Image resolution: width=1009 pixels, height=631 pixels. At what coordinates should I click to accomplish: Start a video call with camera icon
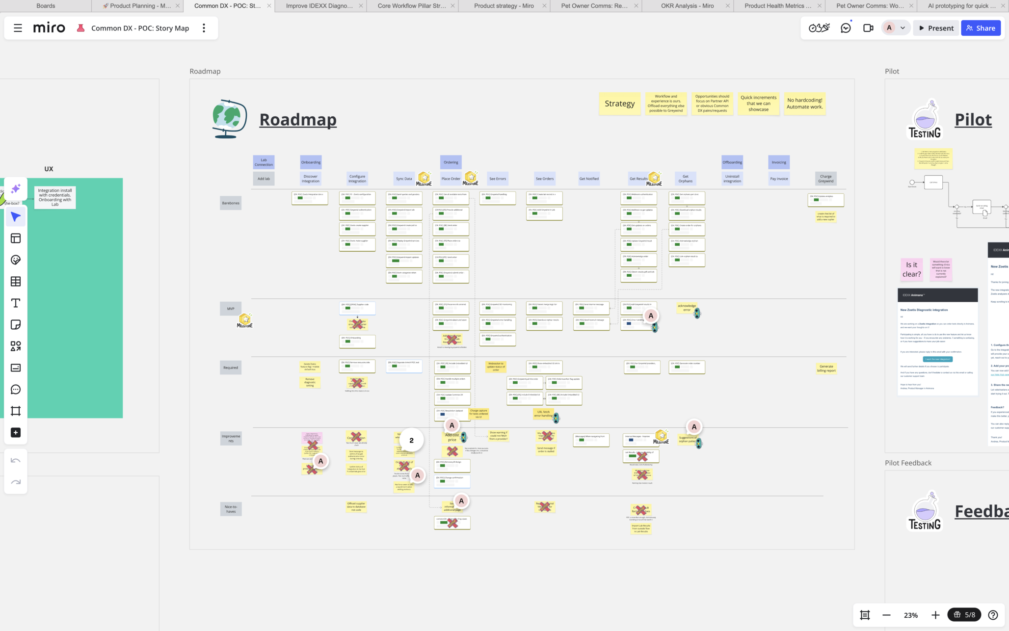(x=868, y=28)
